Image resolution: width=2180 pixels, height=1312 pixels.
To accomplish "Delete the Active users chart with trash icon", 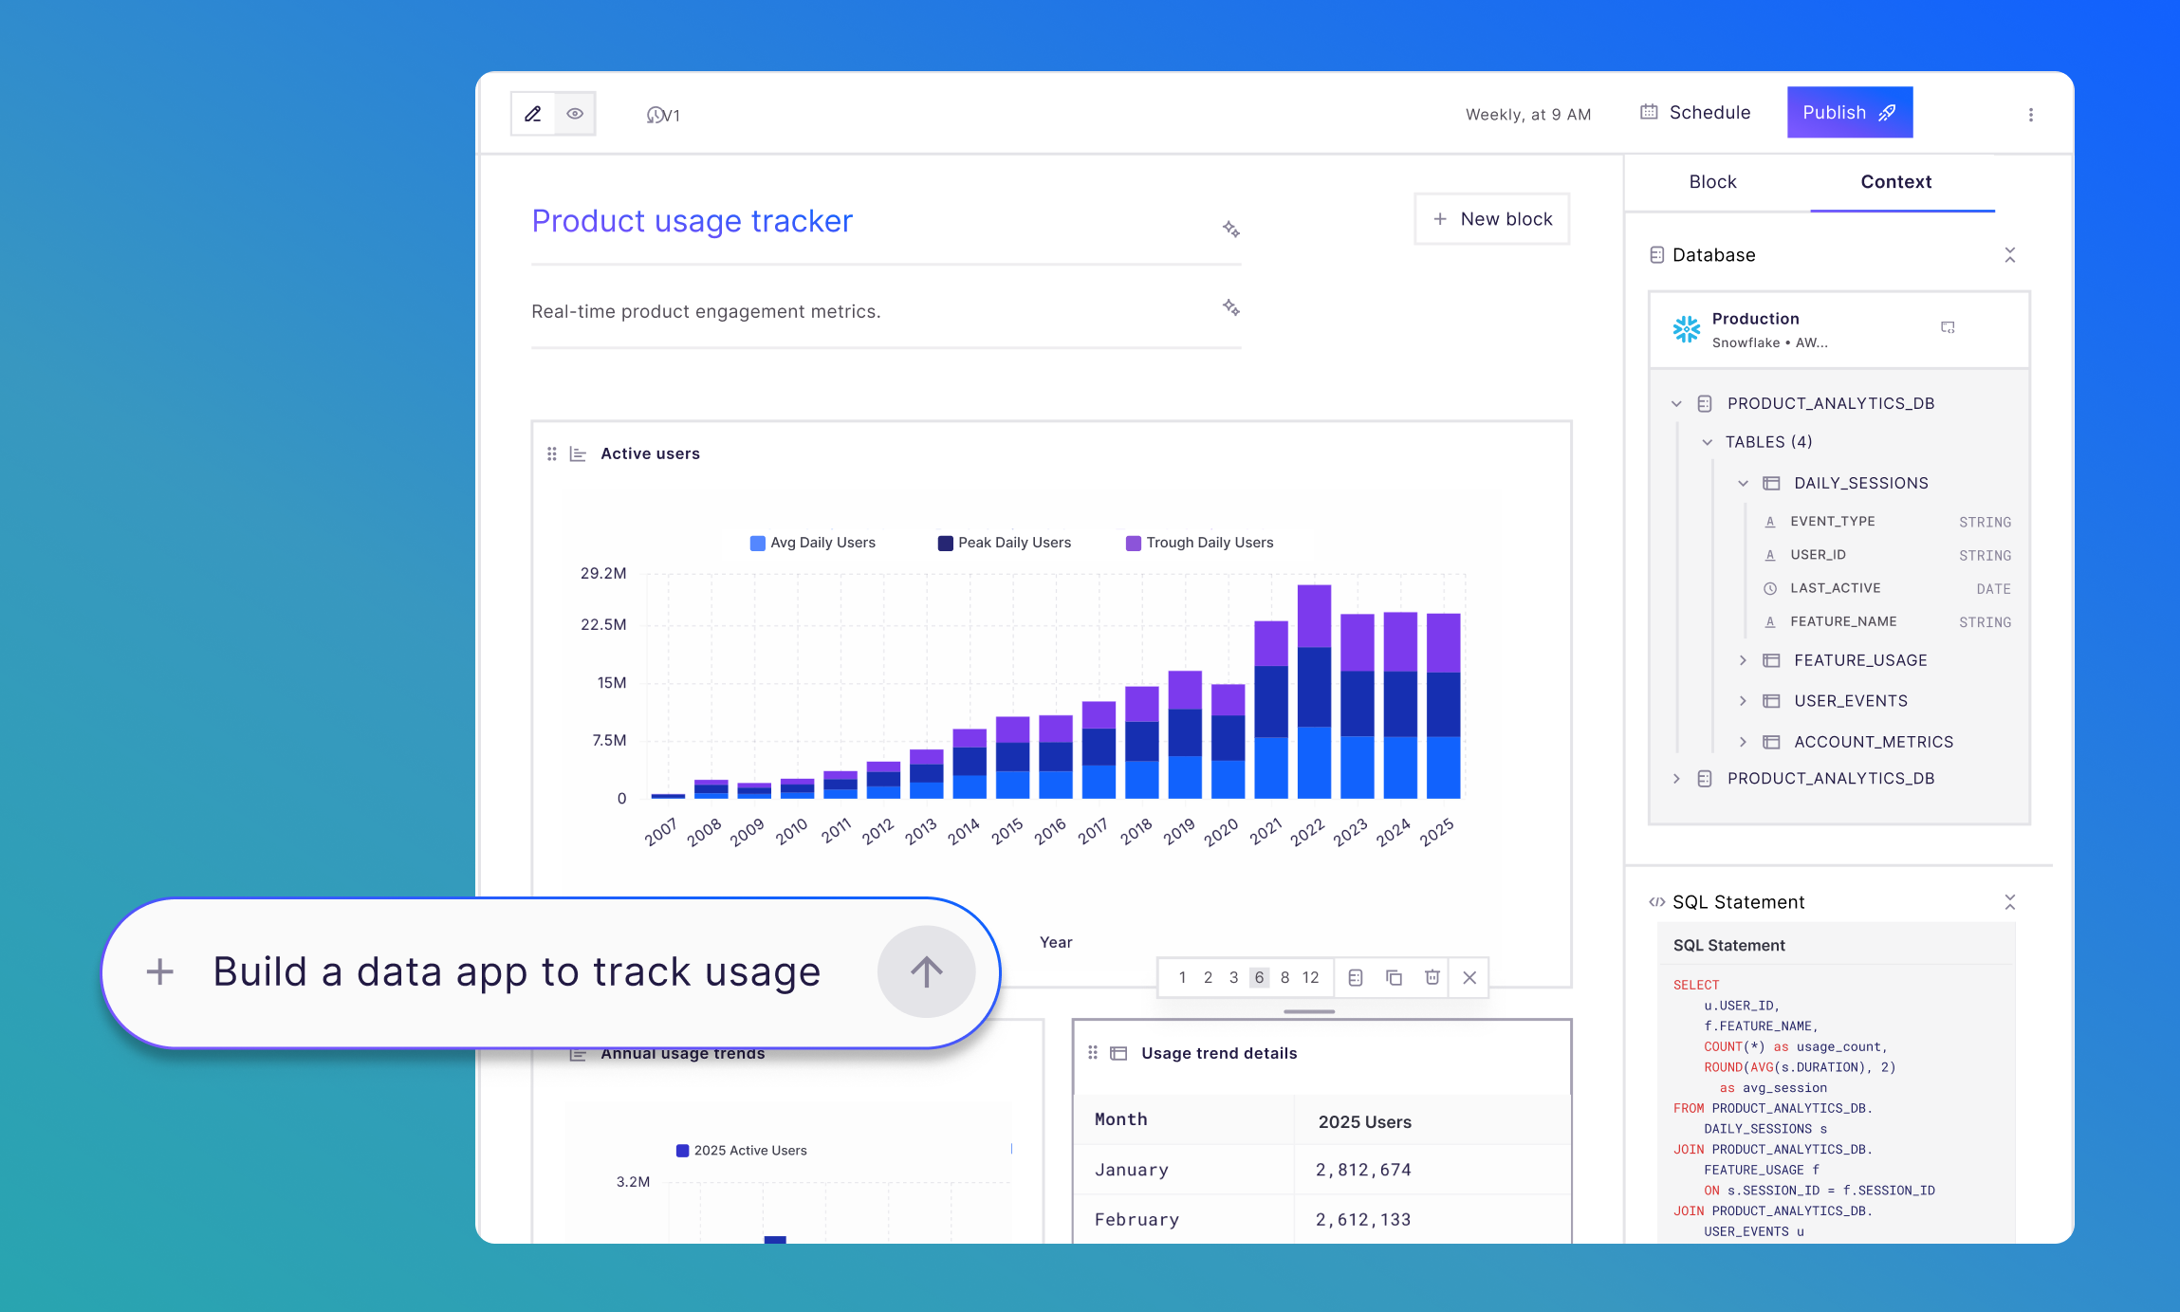I will tap(1432, 977).
